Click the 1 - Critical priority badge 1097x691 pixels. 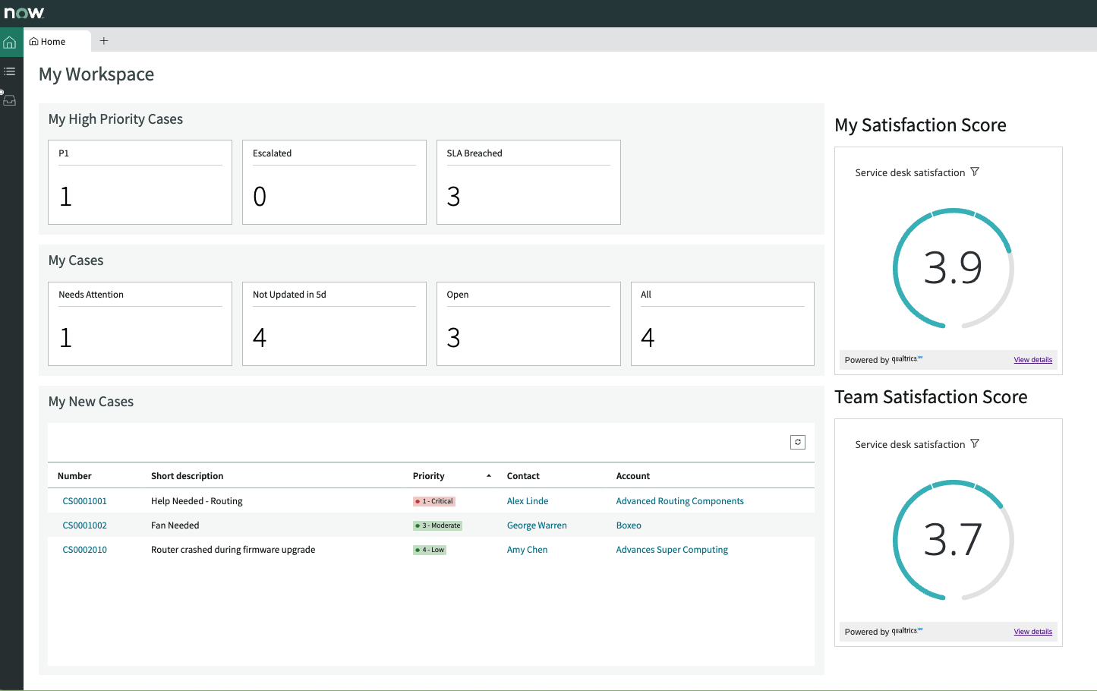[x=433, y=500]
